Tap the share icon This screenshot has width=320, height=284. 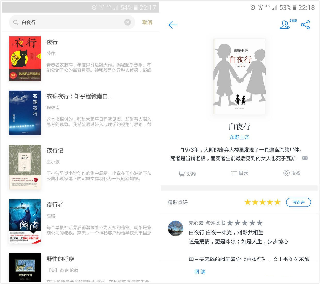(305, 25)
